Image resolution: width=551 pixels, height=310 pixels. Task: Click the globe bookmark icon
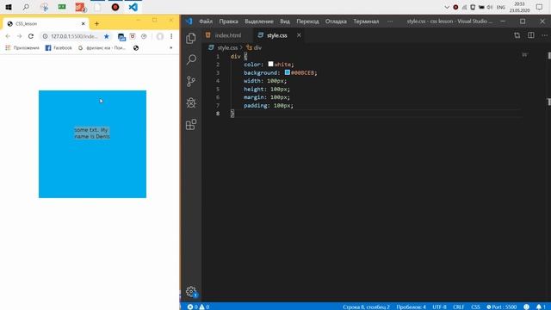pos(136,48)
